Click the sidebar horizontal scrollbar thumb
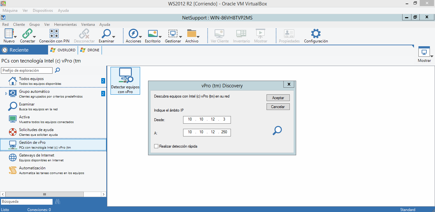 44,194
